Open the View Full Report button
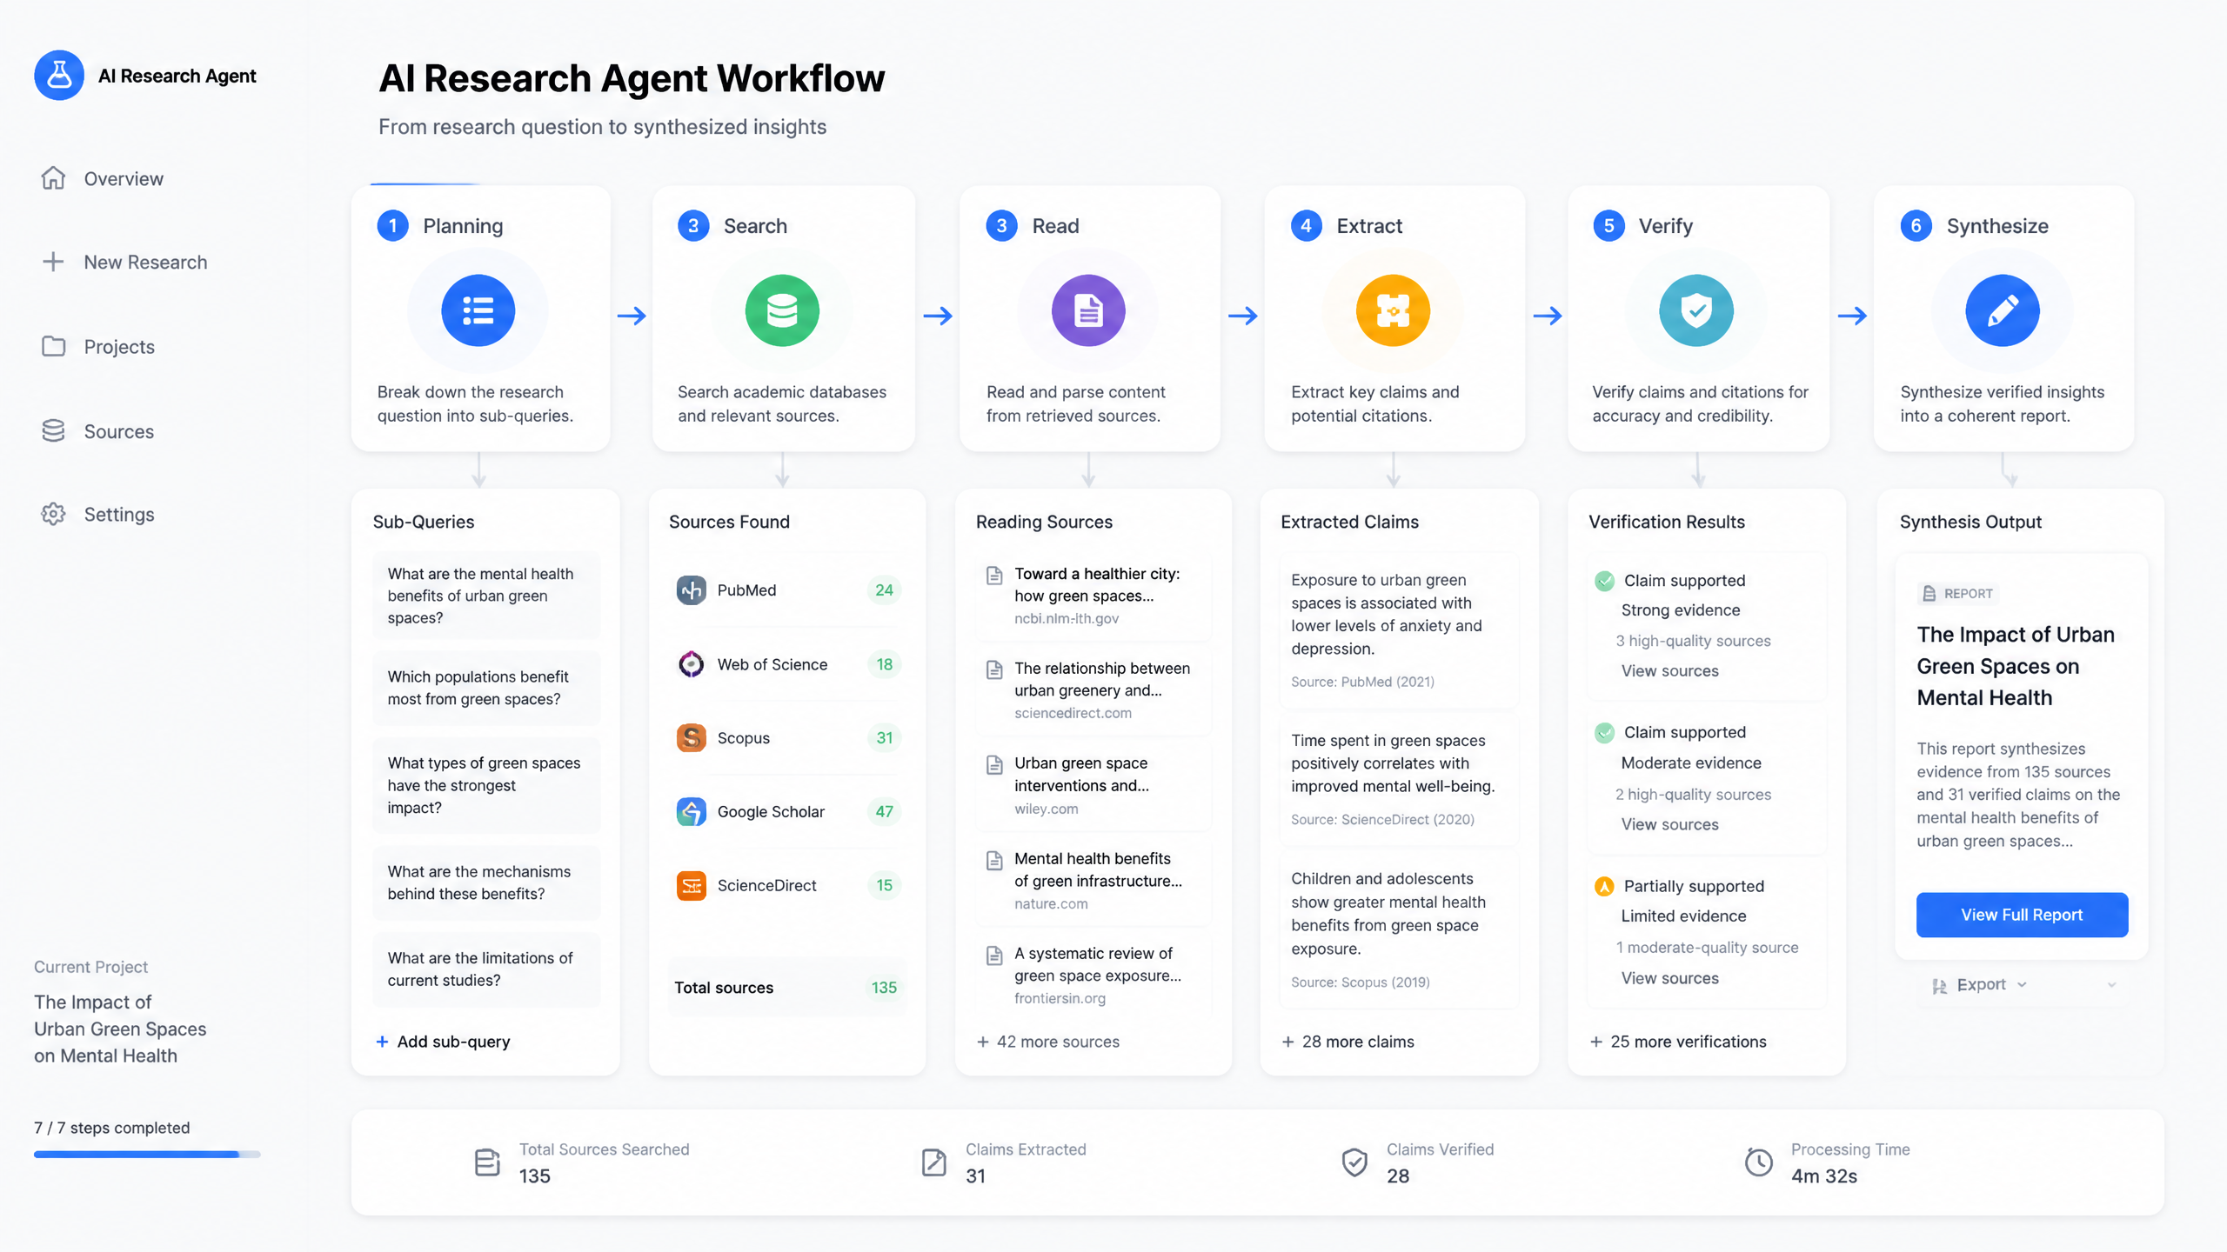 point(2022,915)
